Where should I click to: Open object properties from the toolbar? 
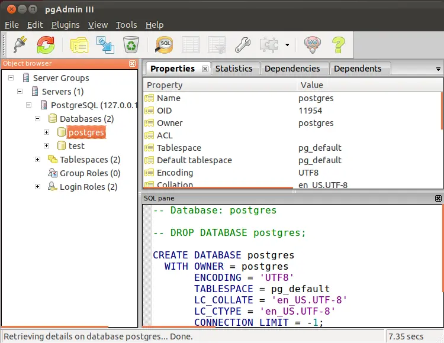(x=79, y=44)
